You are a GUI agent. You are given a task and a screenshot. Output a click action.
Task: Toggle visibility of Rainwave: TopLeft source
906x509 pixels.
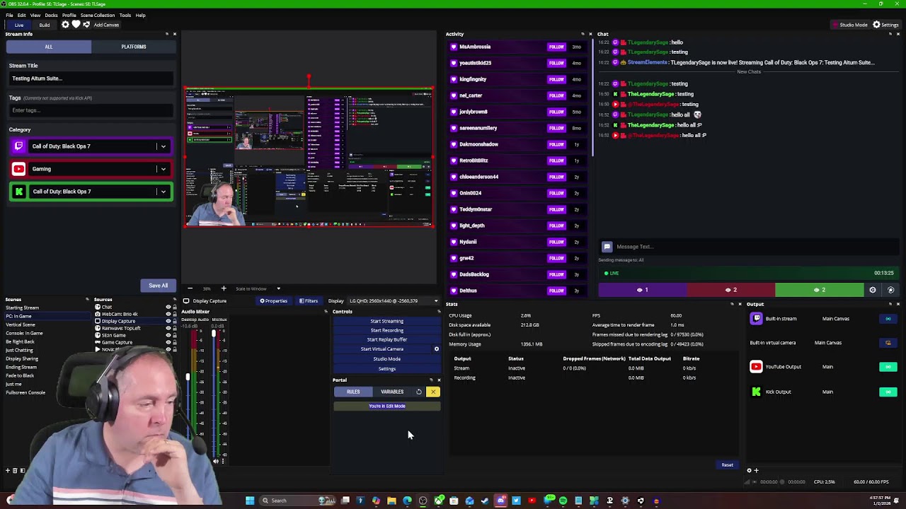click(x=168, y=329)
